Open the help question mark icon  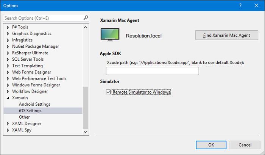(x=240, y=5)
